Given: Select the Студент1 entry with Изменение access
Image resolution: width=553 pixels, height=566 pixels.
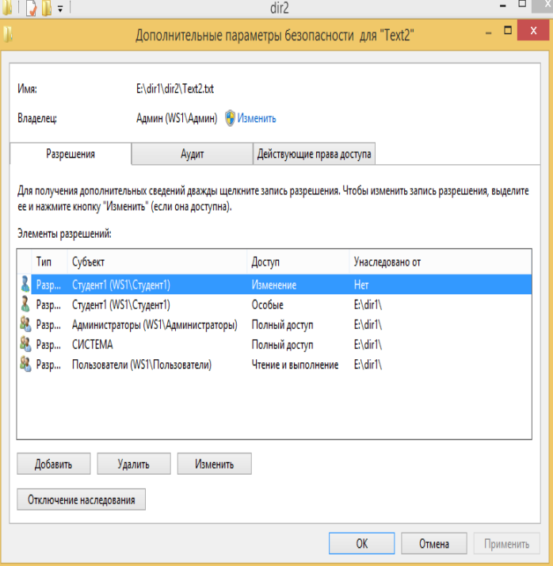Looking at the screenshot, I should coord(274,285).
